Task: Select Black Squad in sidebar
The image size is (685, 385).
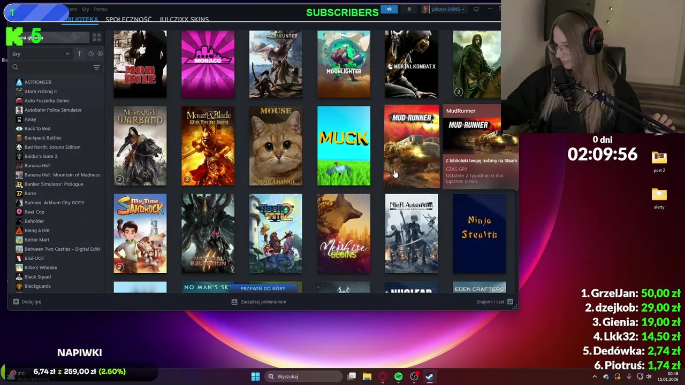Action: click(x=37, y=276)
